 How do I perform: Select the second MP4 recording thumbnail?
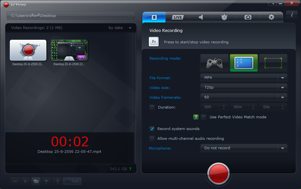point(69,50)
